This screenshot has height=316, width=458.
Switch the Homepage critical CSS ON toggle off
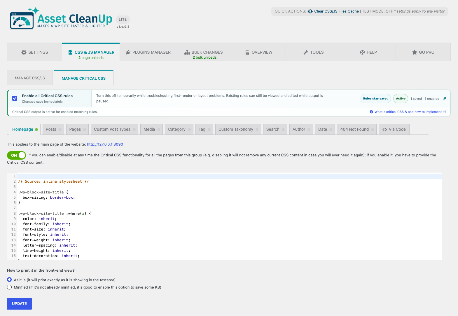point(17,155)
